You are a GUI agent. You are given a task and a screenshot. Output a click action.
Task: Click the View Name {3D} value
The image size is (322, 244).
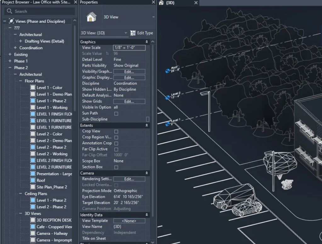click(117, 227)
